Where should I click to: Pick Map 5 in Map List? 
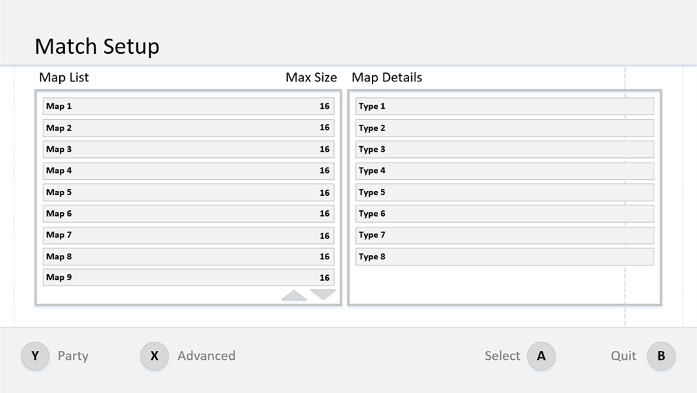pos(188,192)
